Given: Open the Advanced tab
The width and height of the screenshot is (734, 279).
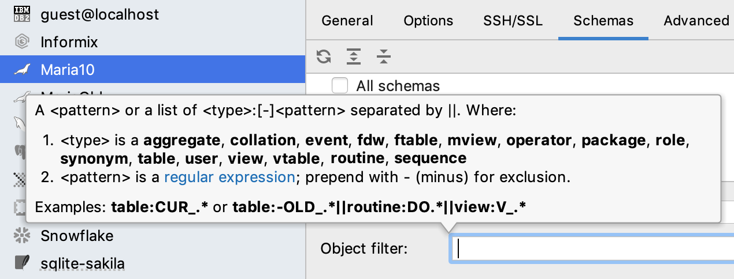Looking at the screenshot, I should [696, 21].
